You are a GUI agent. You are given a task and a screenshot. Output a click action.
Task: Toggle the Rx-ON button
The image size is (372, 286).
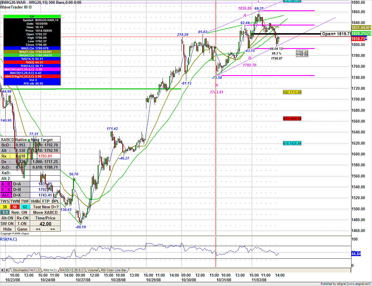(x=23, y=218)
